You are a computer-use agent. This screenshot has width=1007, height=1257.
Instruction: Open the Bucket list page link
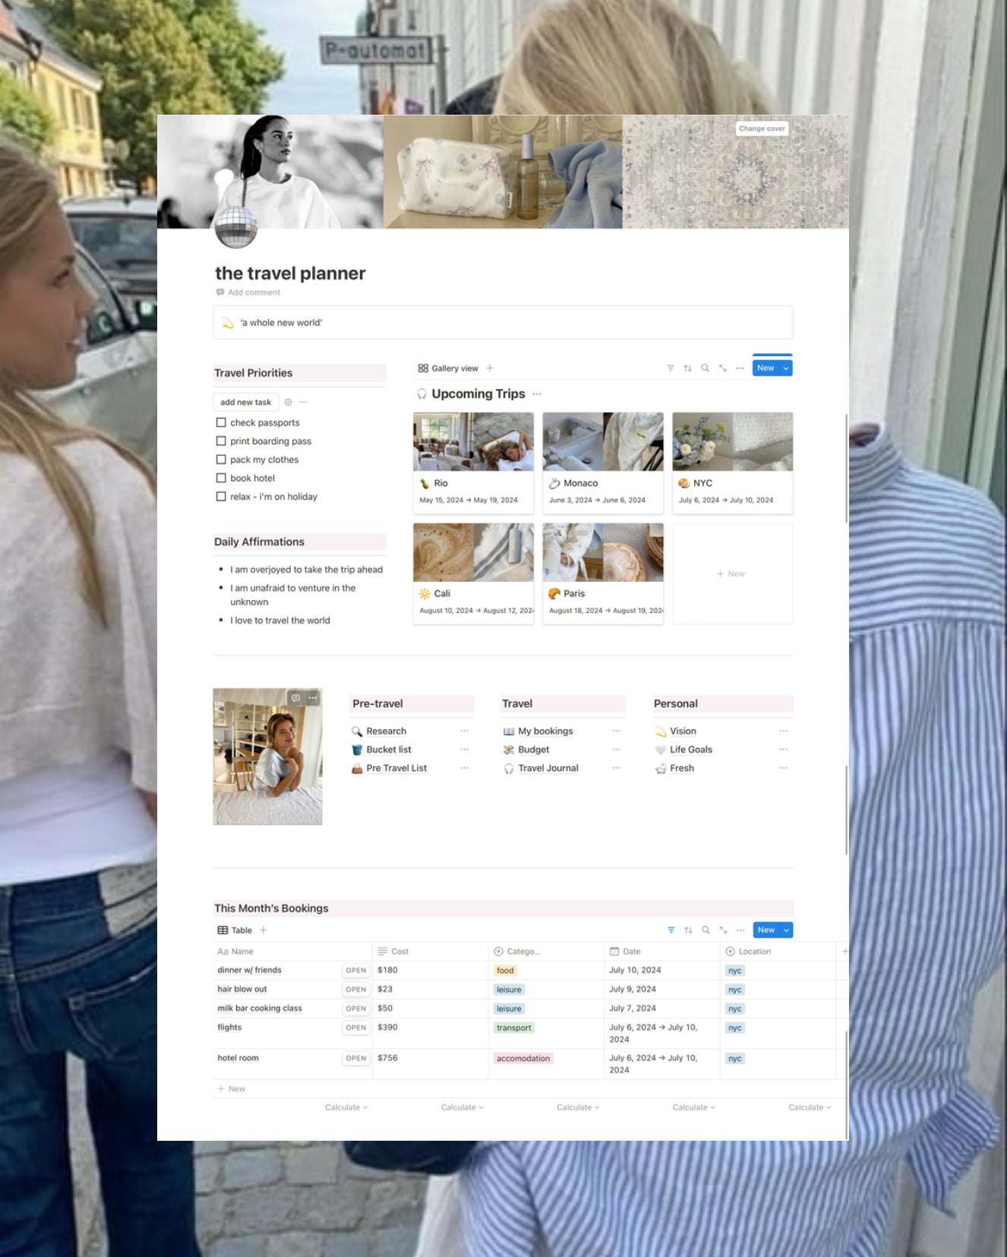click(x=388, y=750)
